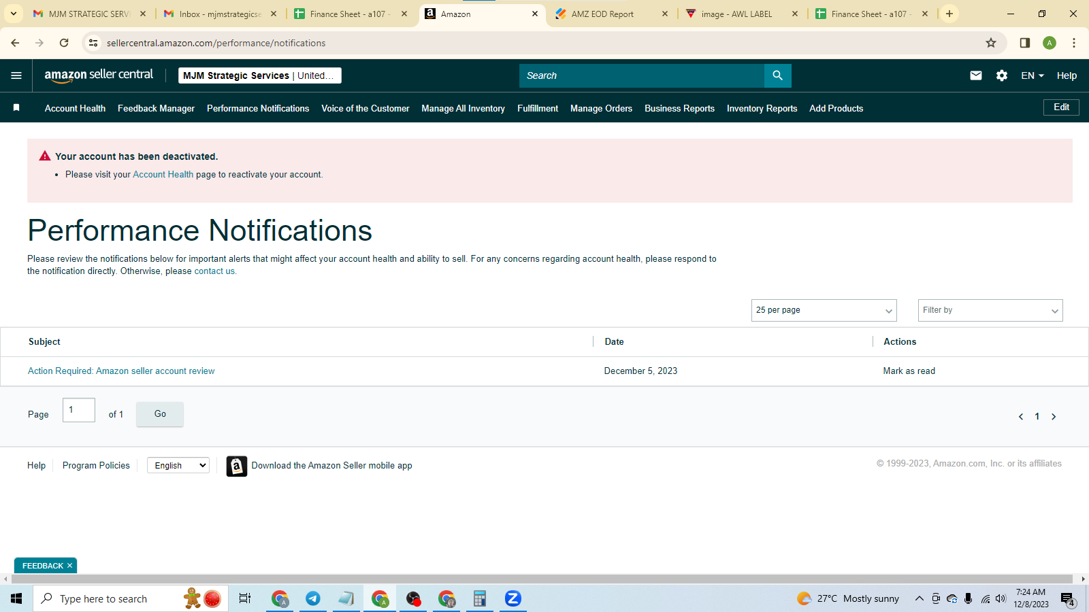Open the Calculator taskbar icon
The width and height of the screenshot is (1089, 612).
480,598
